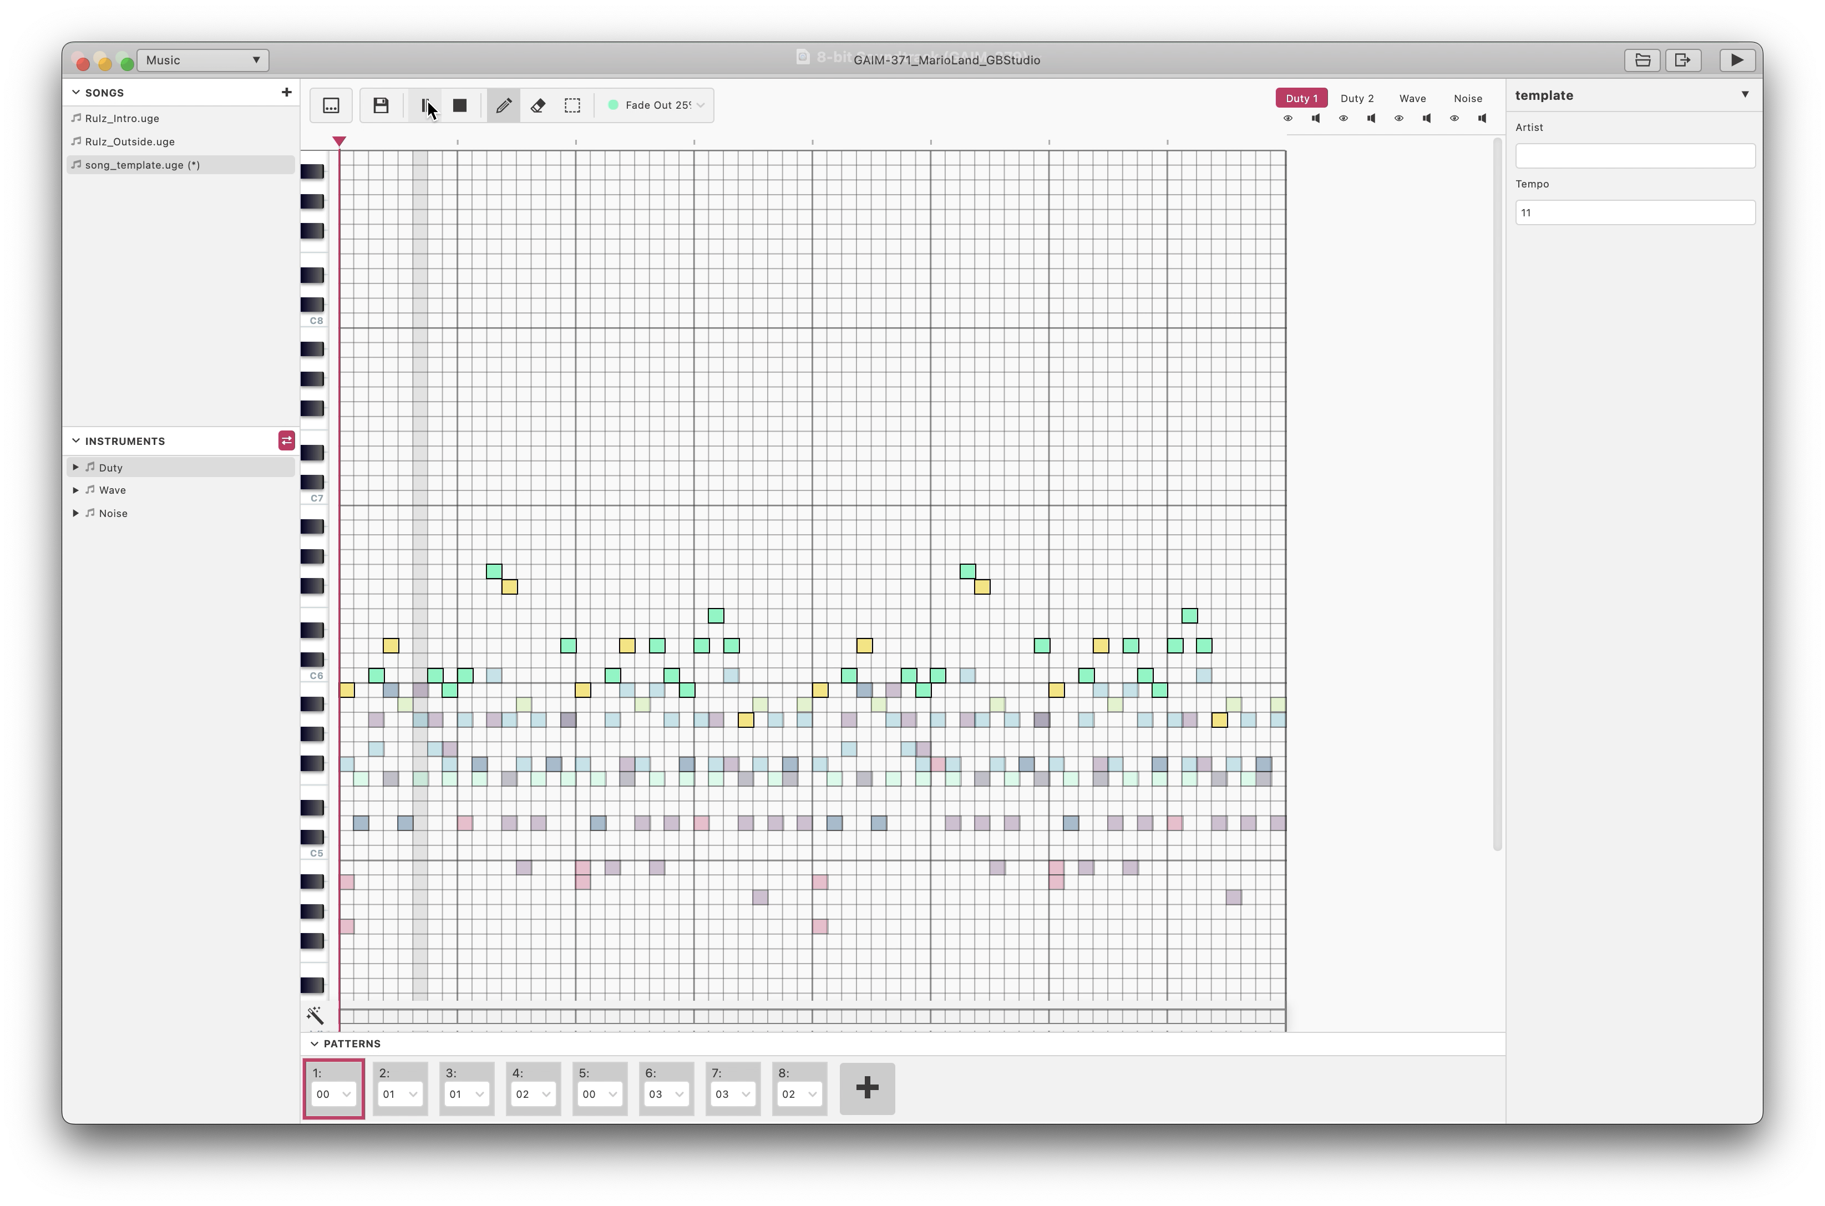Image resolution: width=1825 pixels, height=1206 pixels.
Task: Click the magic wand effects icon
Action: tap(315, 1016)
